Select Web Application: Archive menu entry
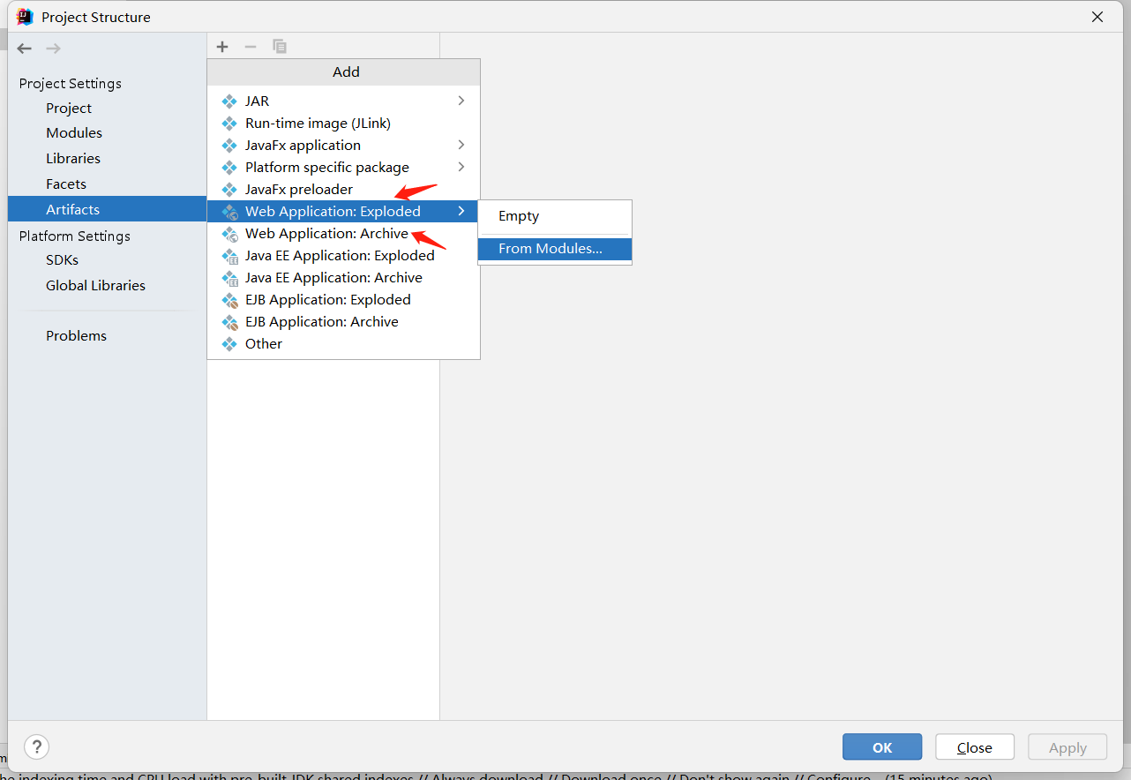Image resolution: width=1131 pixels, height=780 pixels. pyautogui.click(x=344, y=234)
